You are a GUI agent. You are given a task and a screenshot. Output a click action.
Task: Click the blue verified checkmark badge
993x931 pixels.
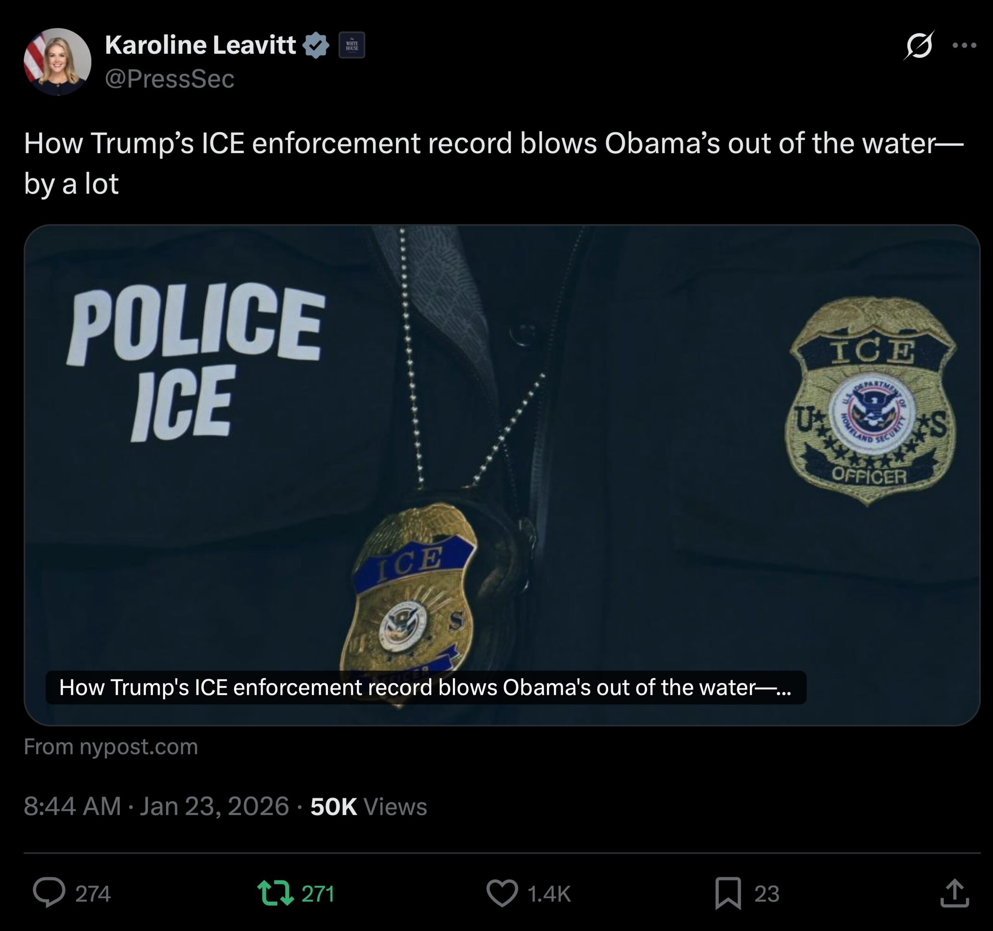pyautogui.click(x=316, y=45)
